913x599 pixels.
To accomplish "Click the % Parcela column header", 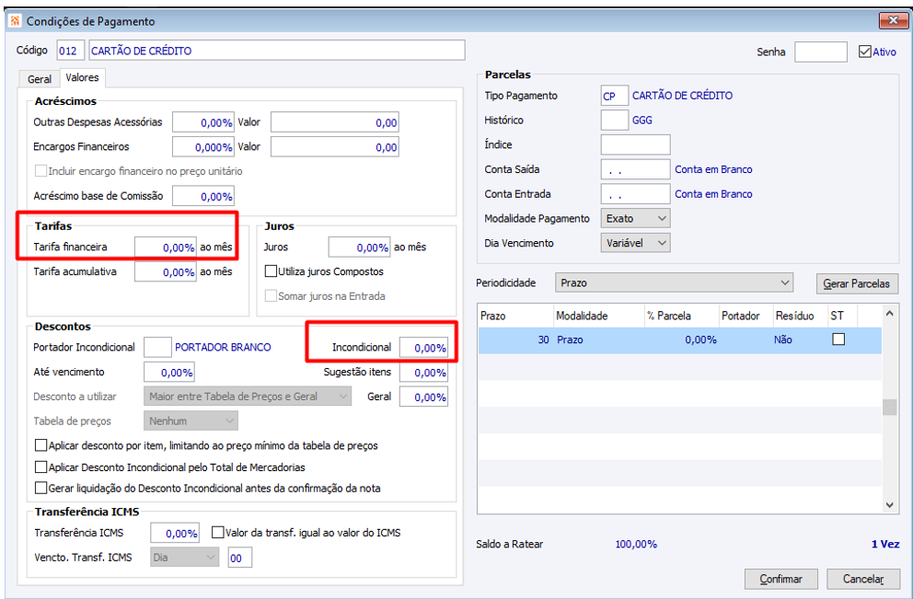I will pos(682,316).
